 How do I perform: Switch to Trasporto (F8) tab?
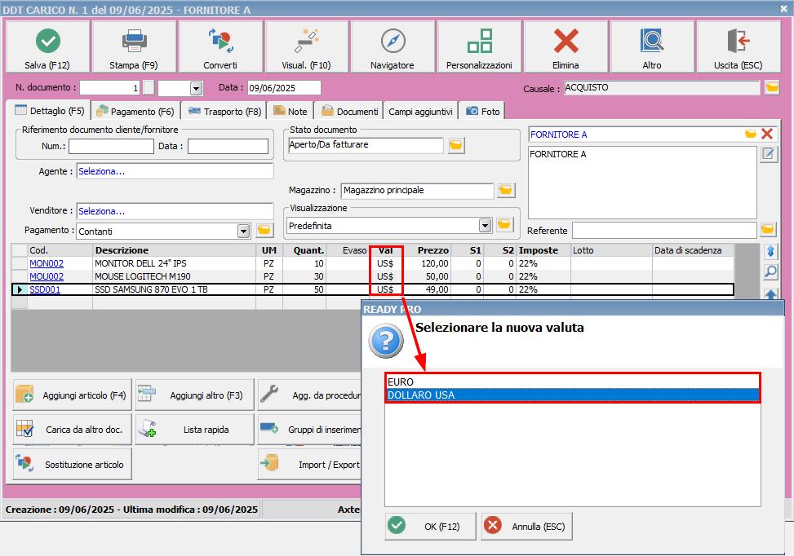(x=224, y=112)
